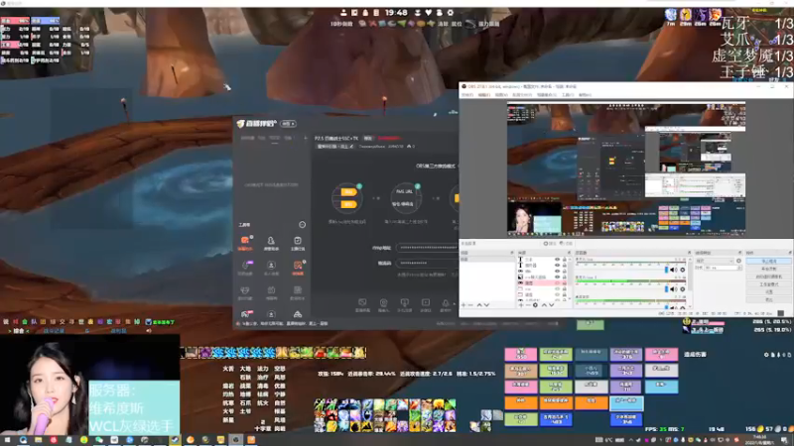Image resolution: width=794 pixels, height=446 pixels.
Task: Toggle lock on the topmost OBS source
Action: tap(564, 260)
